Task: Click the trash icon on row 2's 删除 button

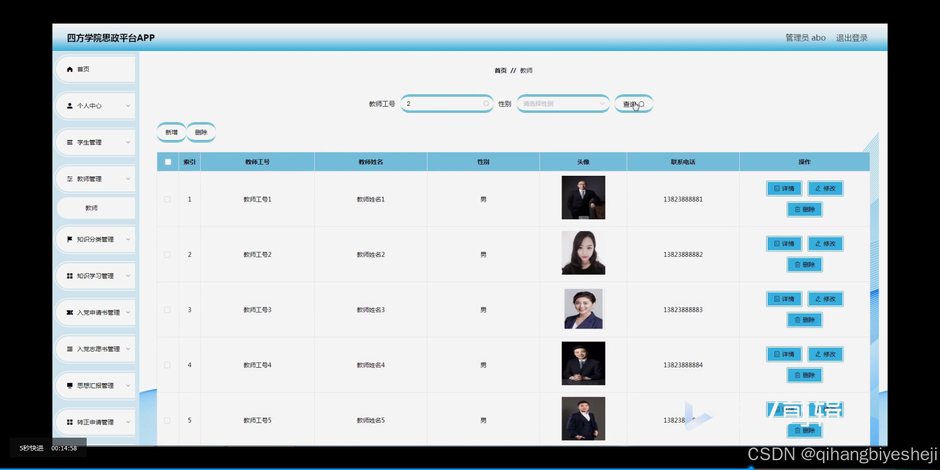Action: [x=798, y=264]
